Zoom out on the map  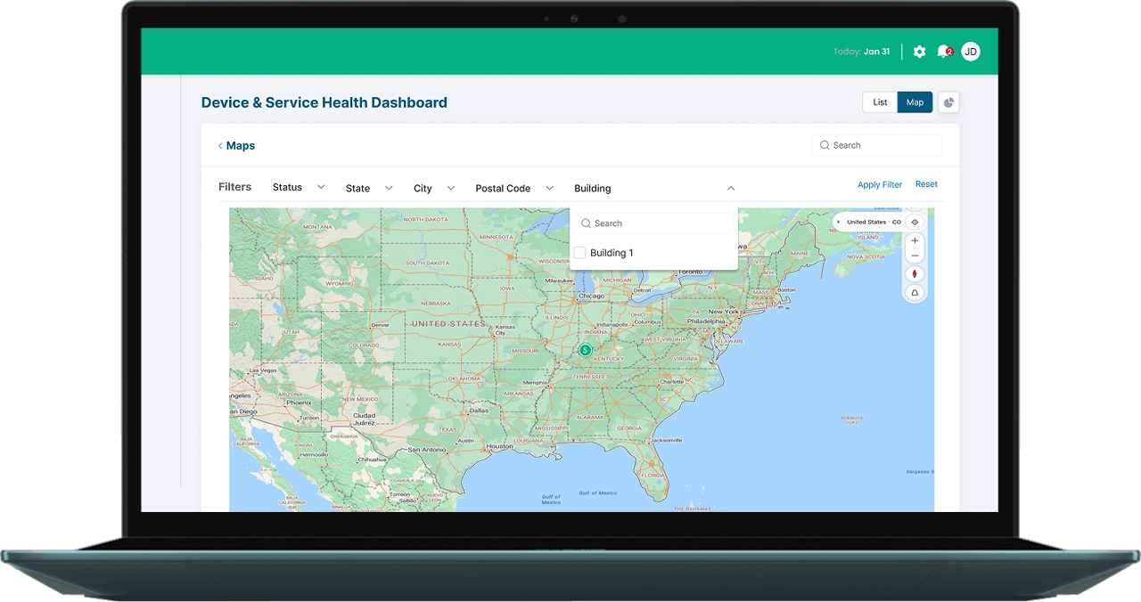click(915, 256)
